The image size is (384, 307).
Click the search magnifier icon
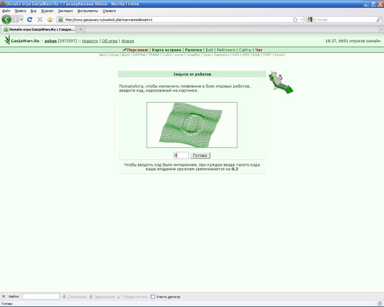pyautogui.click(x=379, y=19)
